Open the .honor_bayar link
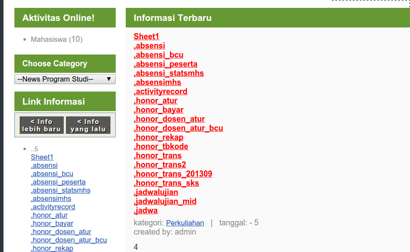 click(158, 109)
